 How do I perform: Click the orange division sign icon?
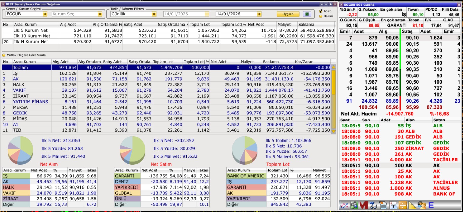402,205
